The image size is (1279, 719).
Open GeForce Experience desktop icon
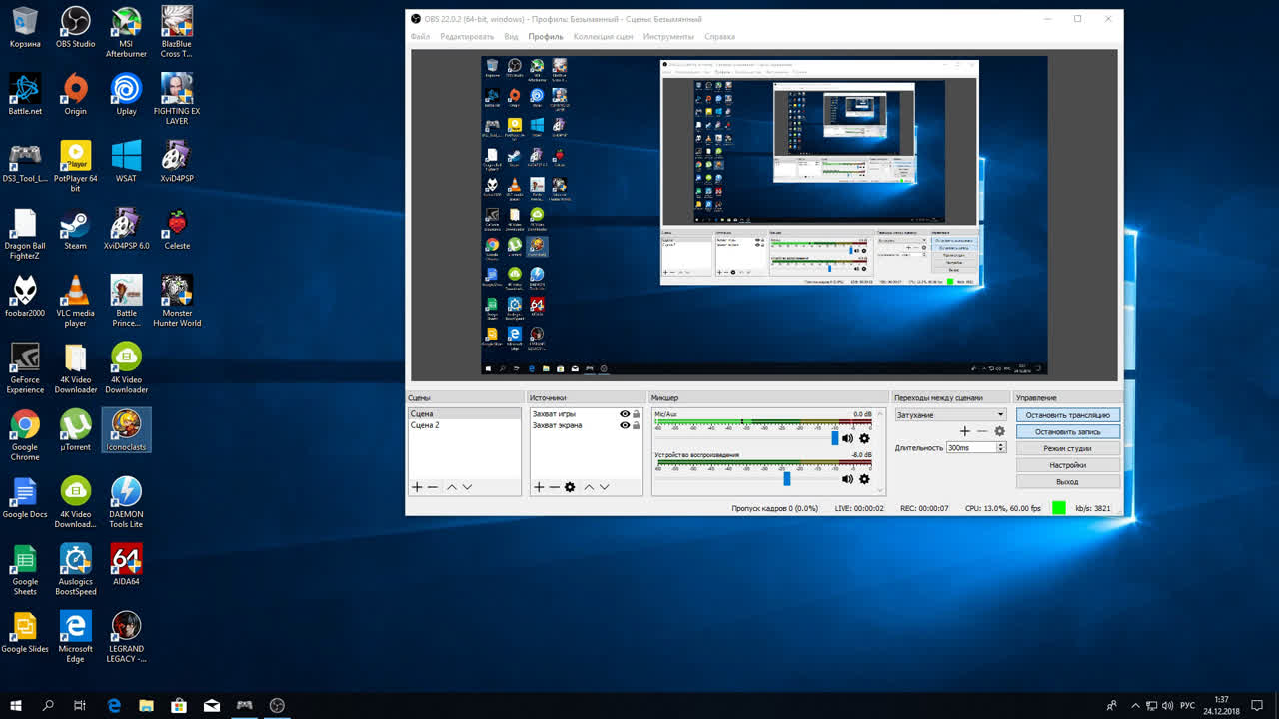(25, 368)
